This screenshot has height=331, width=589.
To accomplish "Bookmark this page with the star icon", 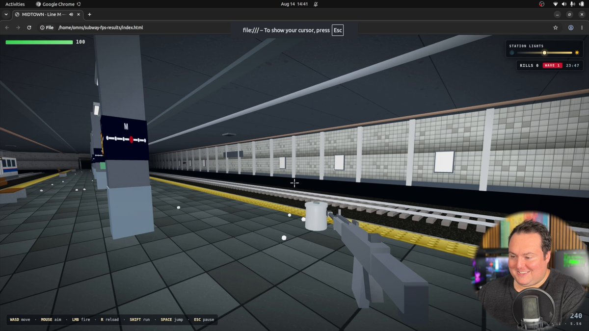I will (x=556, y=28).
